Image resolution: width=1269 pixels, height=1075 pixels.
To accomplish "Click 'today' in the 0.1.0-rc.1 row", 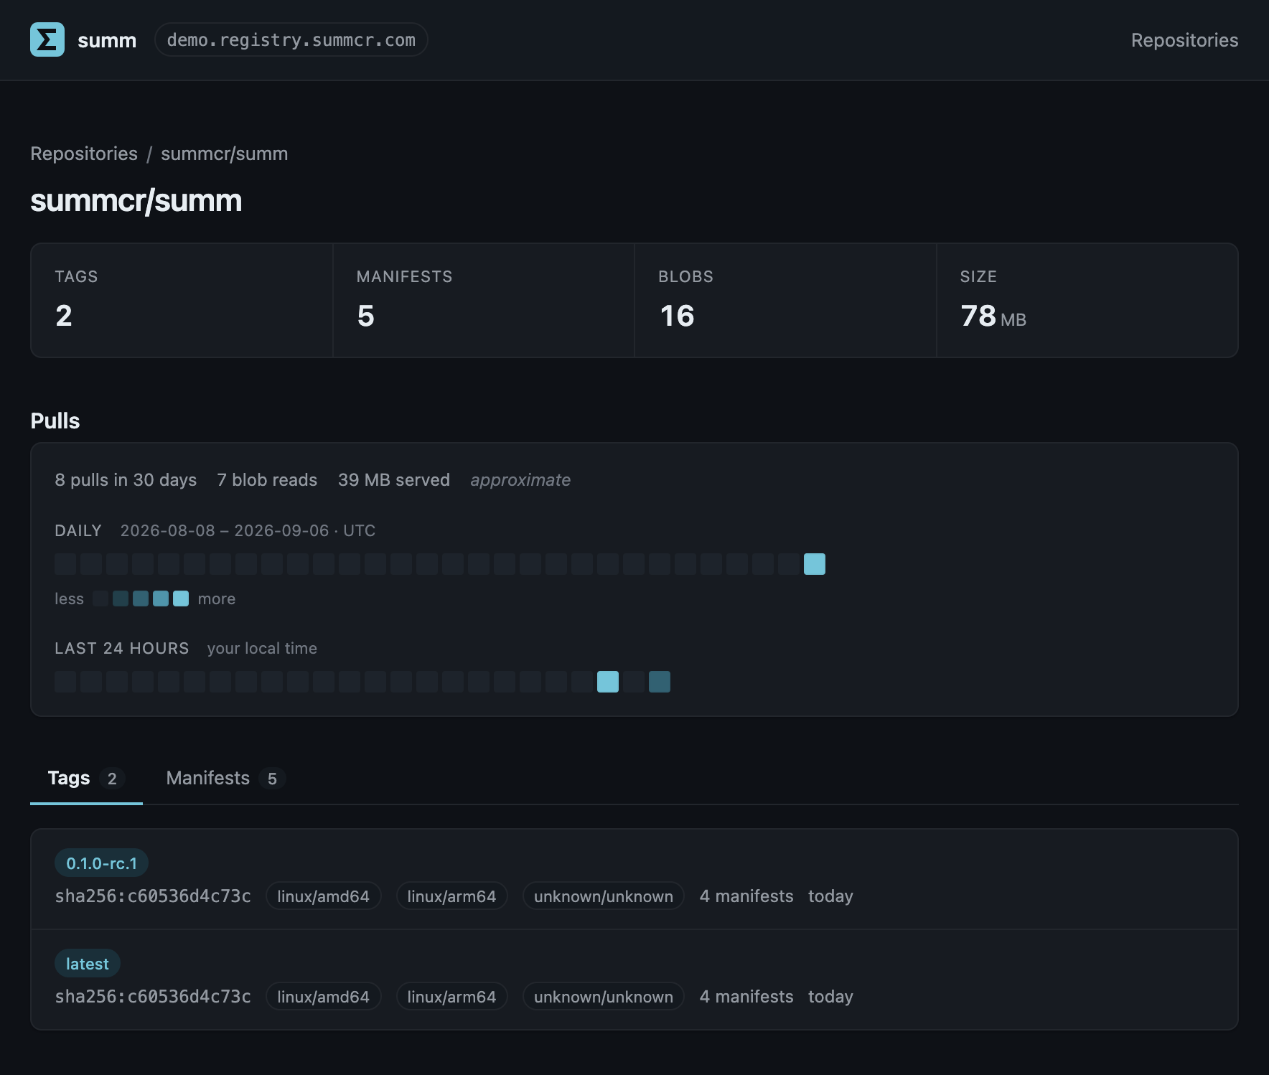I will tap(830, 896).
